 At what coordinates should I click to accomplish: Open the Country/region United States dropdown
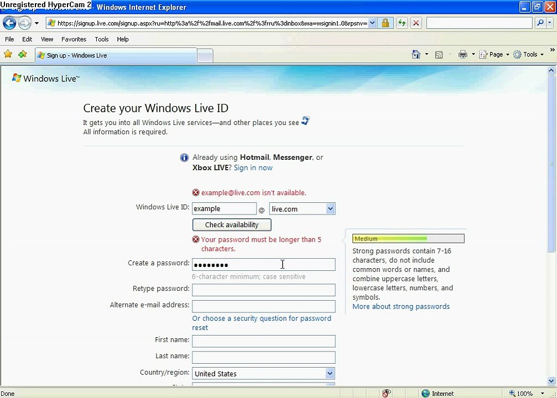click(x=264, y=374)
